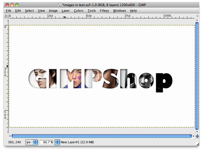Open the Colors menu
Image resolution: width=203 pixels, height=152 pixels.
[78, 10]
